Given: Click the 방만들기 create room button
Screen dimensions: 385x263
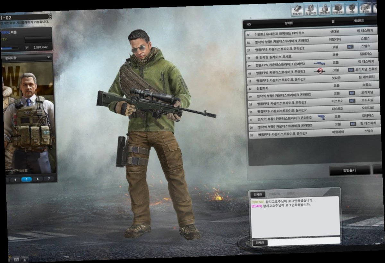Looking at the screenshot, I should coord(349,171).
